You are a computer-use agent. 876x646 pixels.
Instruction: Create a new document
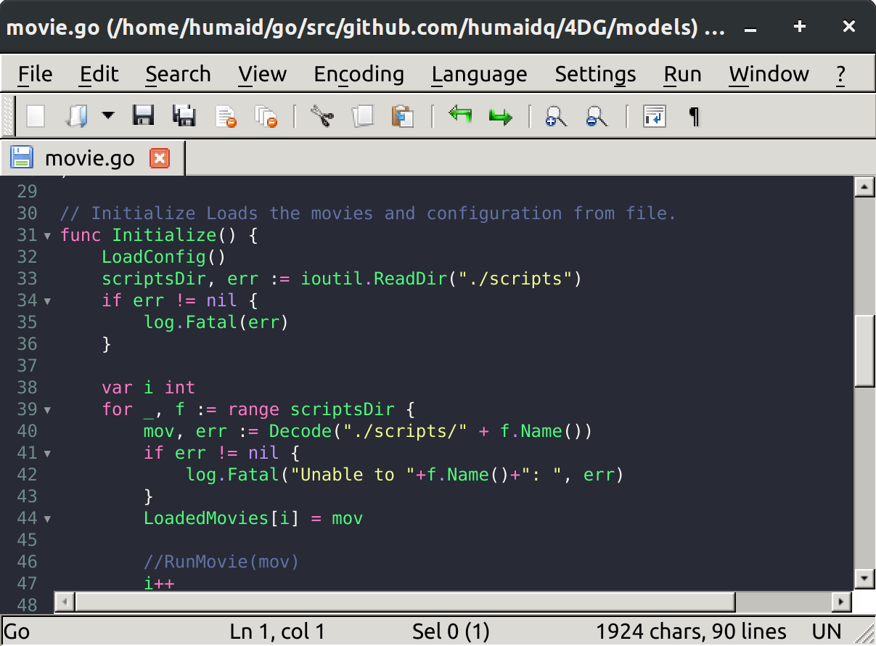coord(34,116)
